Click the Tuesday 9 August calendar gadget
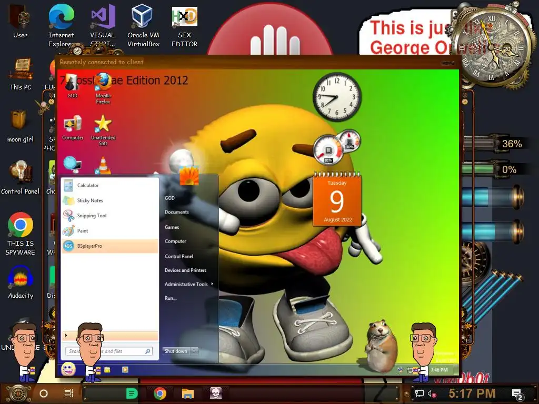This screenshot has width=539, height=404. (337, 200)
